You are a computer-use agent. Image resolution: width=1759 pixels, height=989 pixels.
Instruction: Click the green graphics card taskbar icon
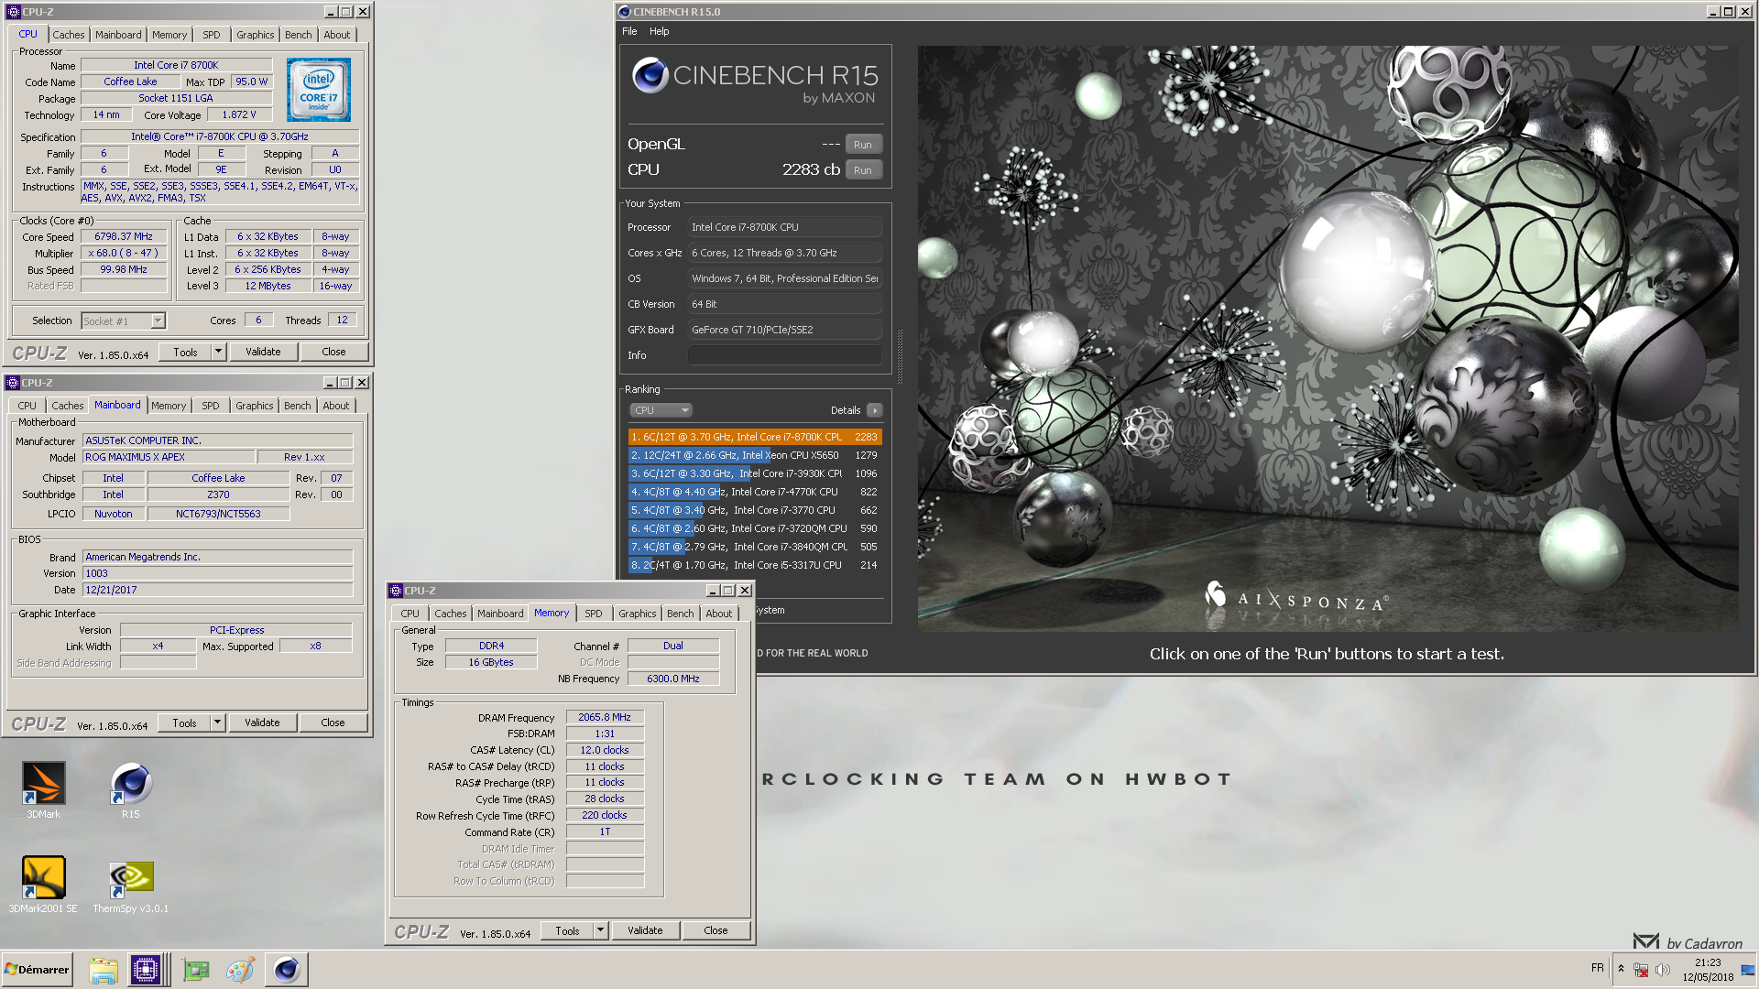[x=196, y=970]
